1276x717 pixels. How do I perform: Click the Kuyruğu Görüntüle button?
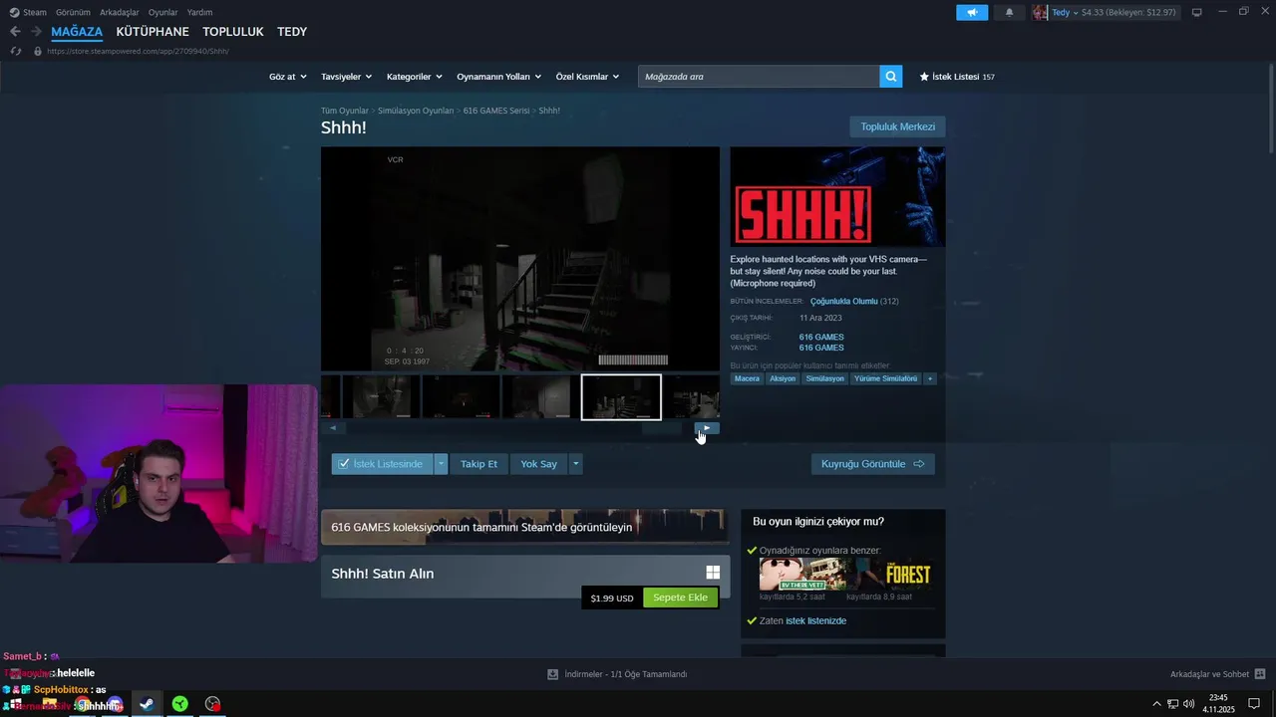click(873, 464)
